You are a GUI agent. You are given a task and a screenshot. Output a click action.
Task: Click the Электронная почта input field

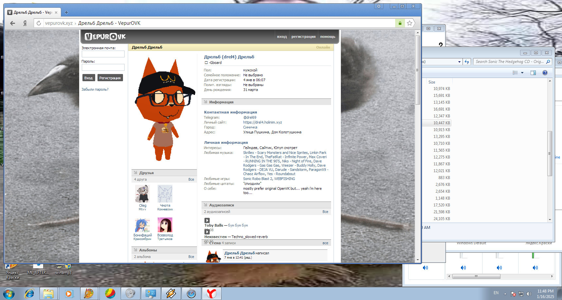click(x=103, y=54)
